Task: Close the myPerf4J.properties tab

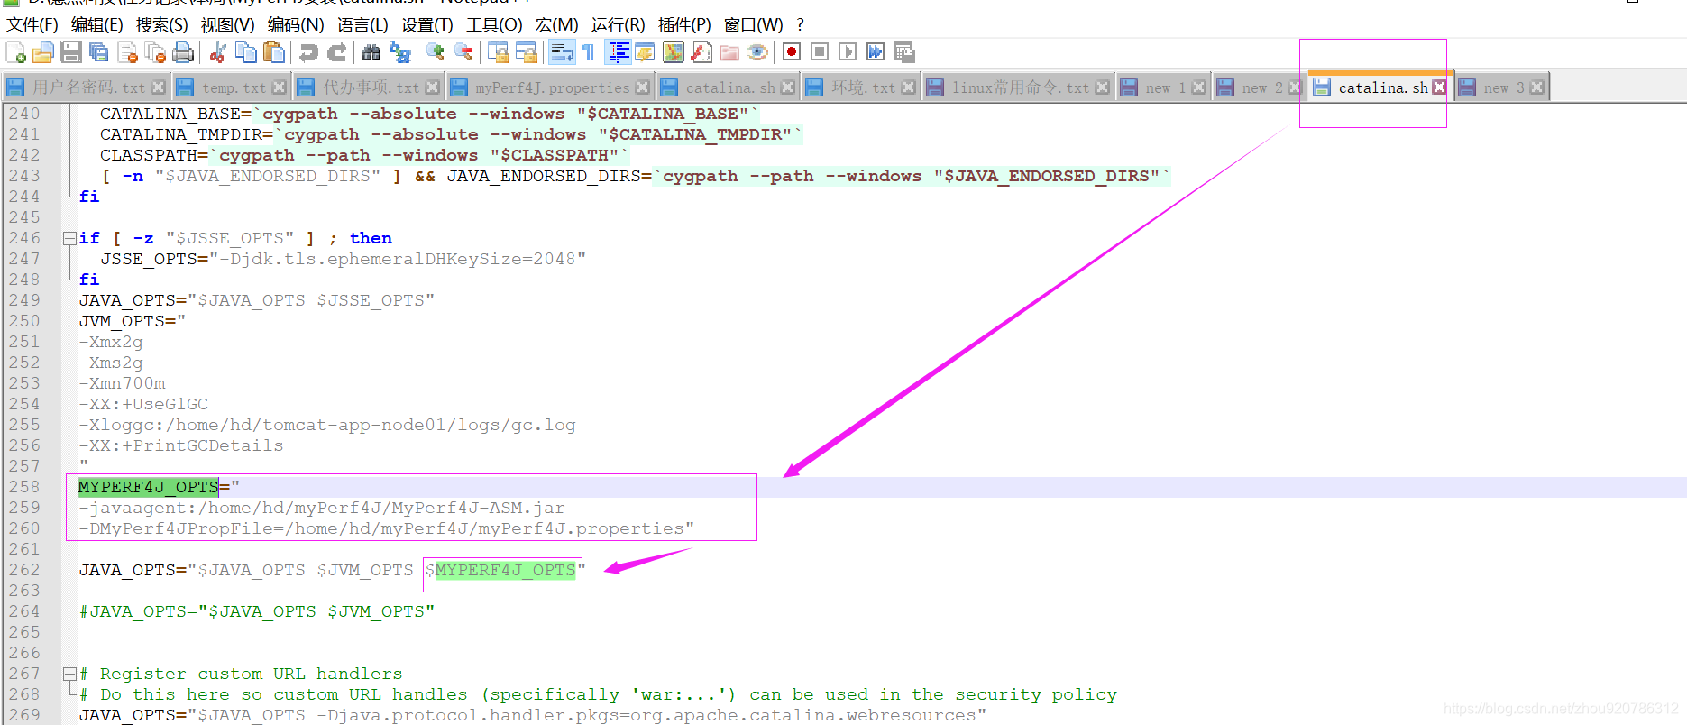Action: (643, 87)
